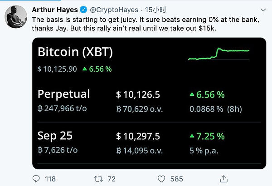This screenshot has height=186, width=272.
Task: Click the Sep 25 contract label
Action: (x=55, y=136)
